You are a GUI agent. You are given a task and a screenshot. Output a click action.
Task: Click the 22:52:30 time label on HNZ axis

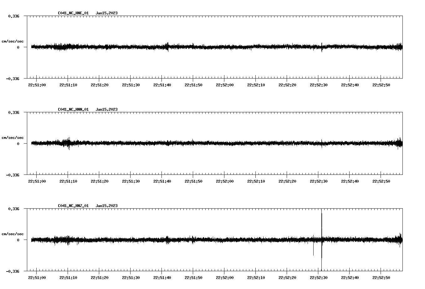pos(319,278)
